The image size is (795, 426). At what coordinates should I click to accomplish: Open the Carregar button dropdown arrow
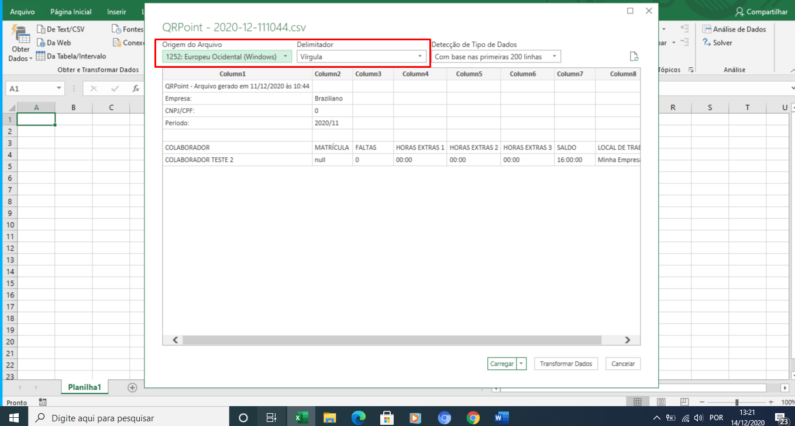(521, 363)
